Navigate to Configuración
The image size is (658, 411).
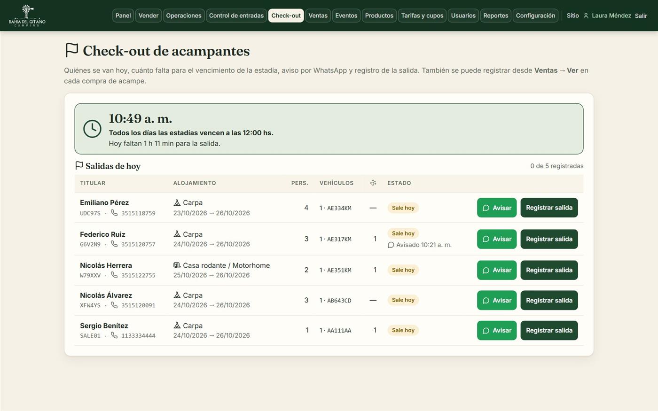[x=535, y=16]
